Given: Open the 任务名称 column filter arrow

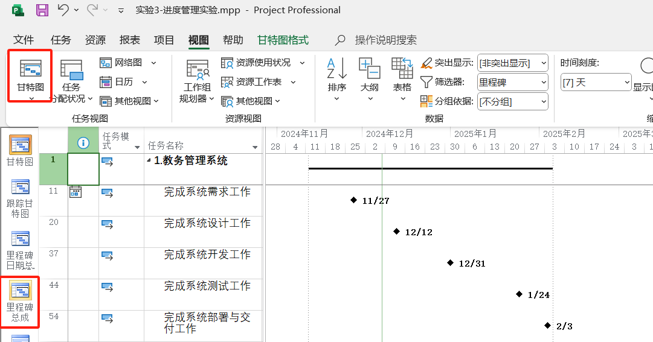Looking at the screenshot, I should 255,147.
